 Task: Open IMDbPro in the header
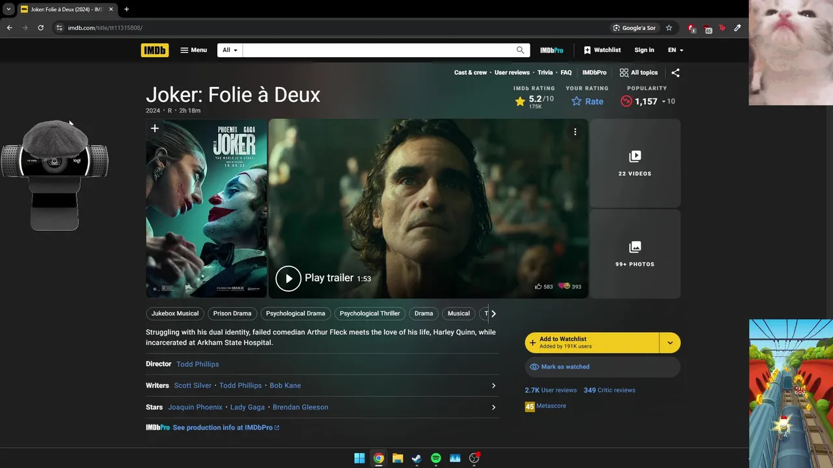point(551,50)
